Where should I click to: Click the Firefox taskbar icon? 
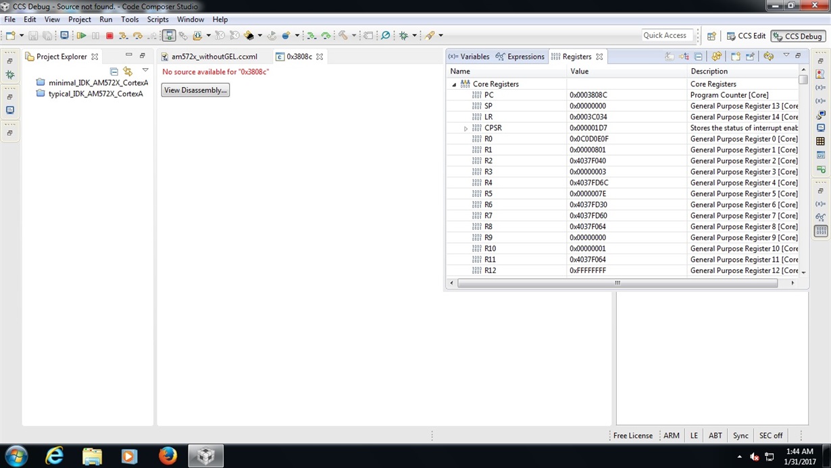click(x=168, y=456)
